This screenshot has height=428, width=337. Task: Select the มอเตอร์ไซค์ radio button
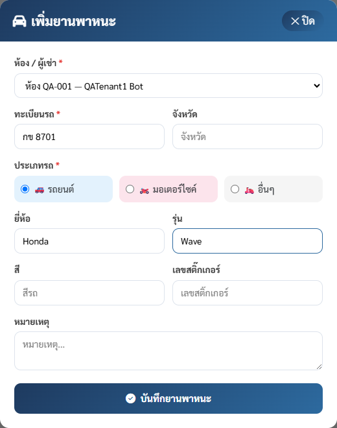point(130,189)
